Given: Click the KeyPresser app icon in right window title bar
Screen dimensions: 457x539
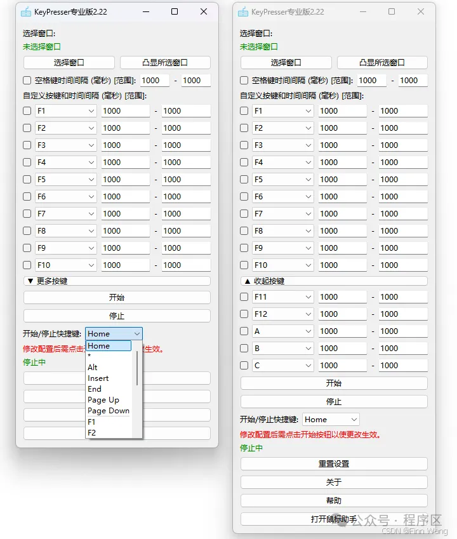Looking at the screenshot, I should (243, 12).
